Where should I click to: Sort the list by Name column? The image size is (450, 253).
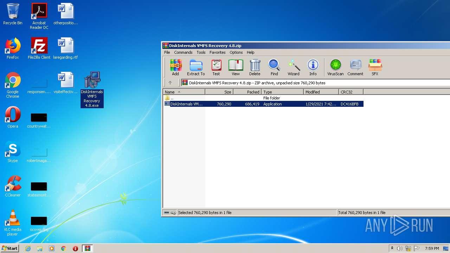coord(184,92)
